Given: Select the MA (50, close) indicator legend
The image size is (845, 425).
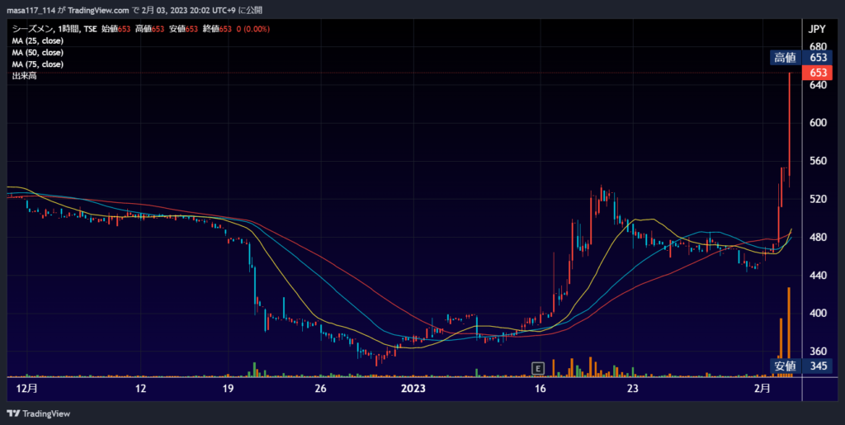Looking at the screenshot, I should (37, 53).
